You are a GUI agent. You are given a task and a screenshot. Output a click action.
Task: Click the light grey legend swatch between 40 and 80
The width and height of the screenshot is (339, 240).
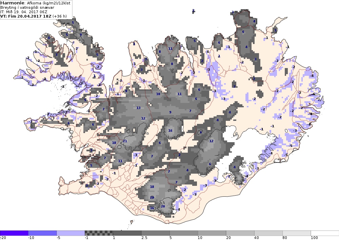pos(268,233)
